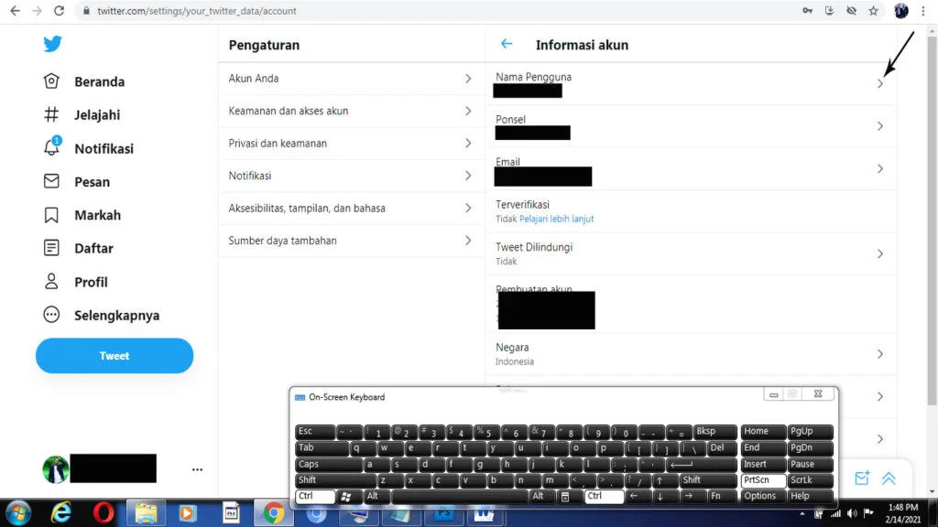Go back using Informasi akun arrow
This screenshot has height=527, width=938.
[507, 44]
